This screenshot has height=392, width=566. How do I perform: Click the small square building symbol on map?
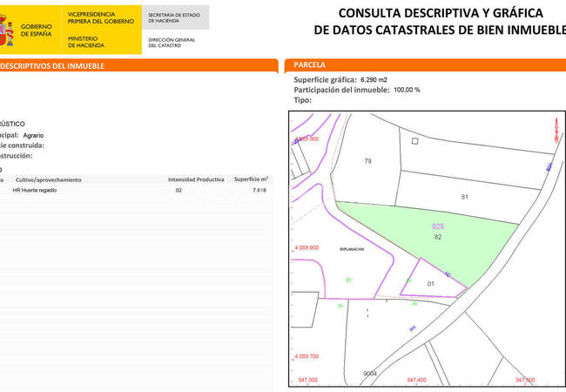(414, 140)
